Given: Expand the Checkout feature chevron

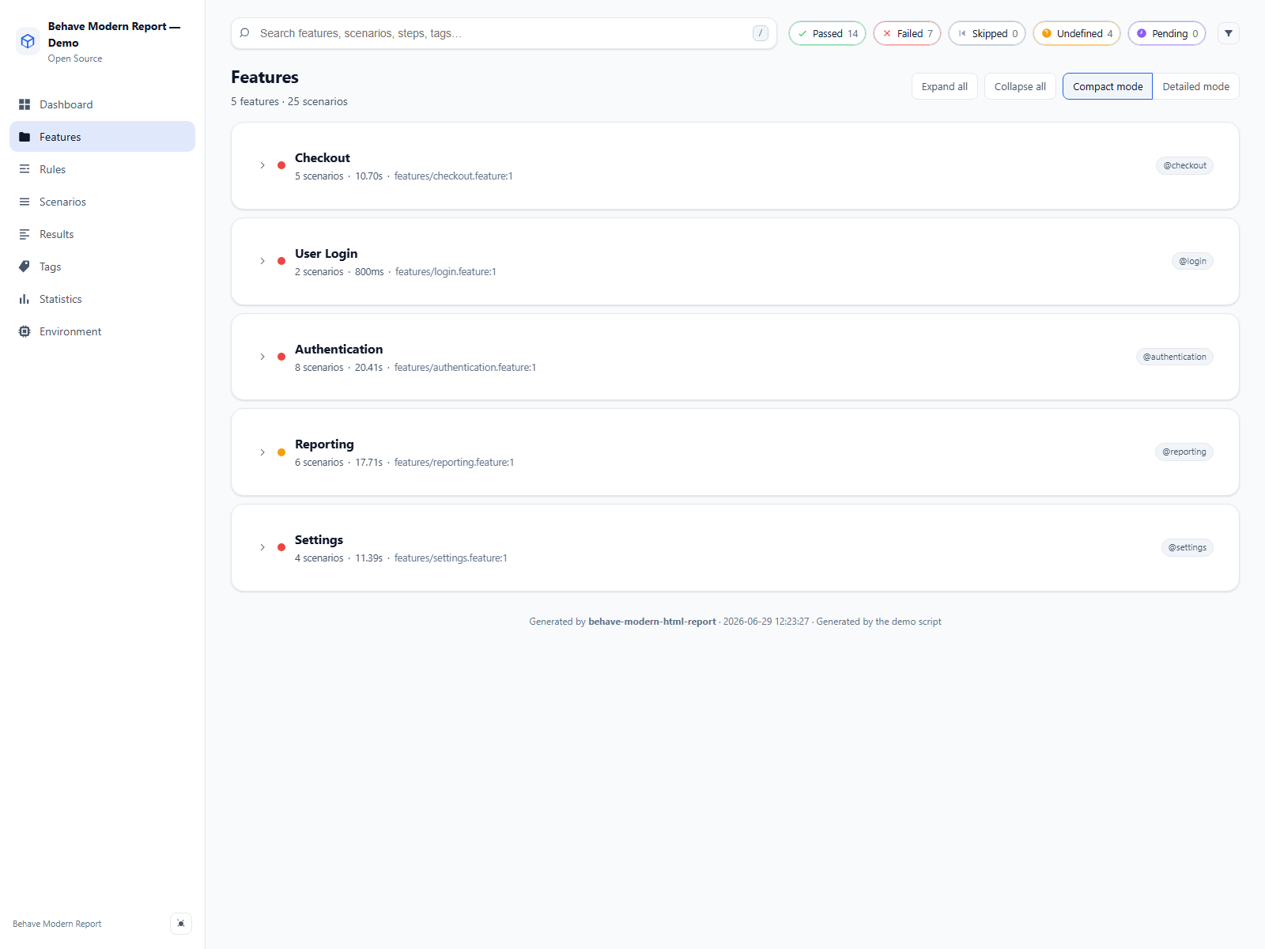Looking at the screenshot, I should [262, 165].
